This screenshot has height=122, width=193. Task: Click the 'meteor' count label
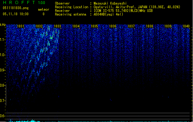[44, 9]
